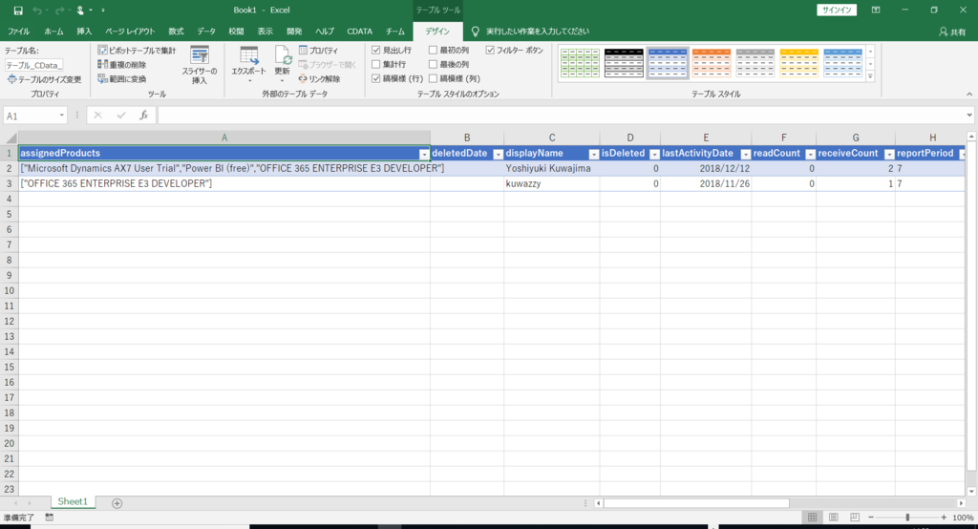This screenshot has width=978, height=529.
Task: Toggle the Total Row checkbox
Action: tap(376, 64)
